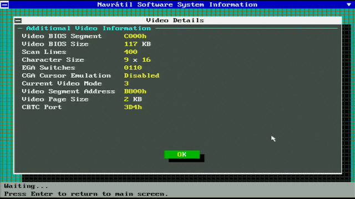
Task: Click the Navrátil Software System Information title
Action: (x=177, y=4)
